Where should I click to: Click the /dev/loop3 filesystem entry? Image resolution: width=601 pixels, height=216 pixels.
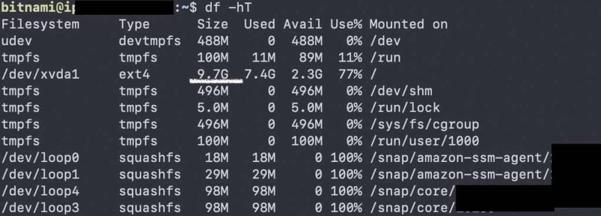coord(40,208)
